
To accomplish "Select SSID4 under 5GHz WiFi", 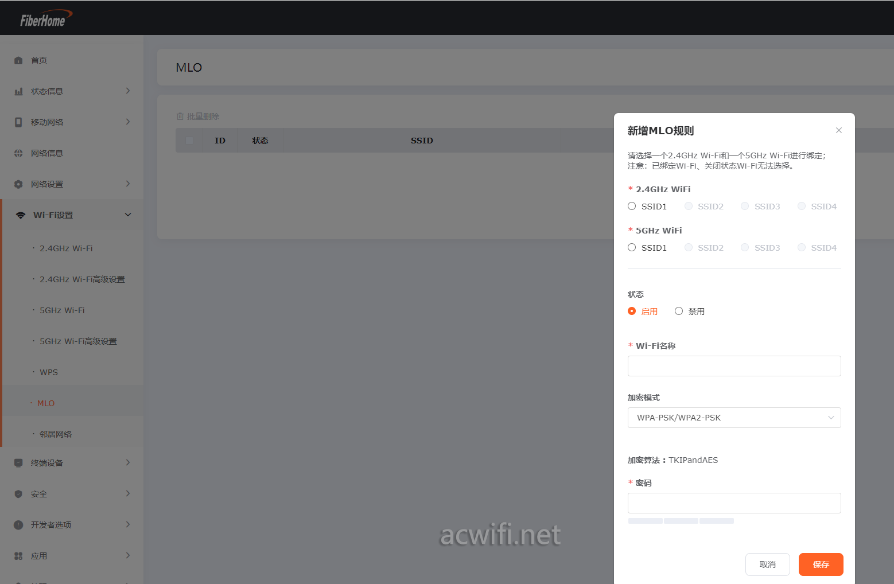I will 802,247.
